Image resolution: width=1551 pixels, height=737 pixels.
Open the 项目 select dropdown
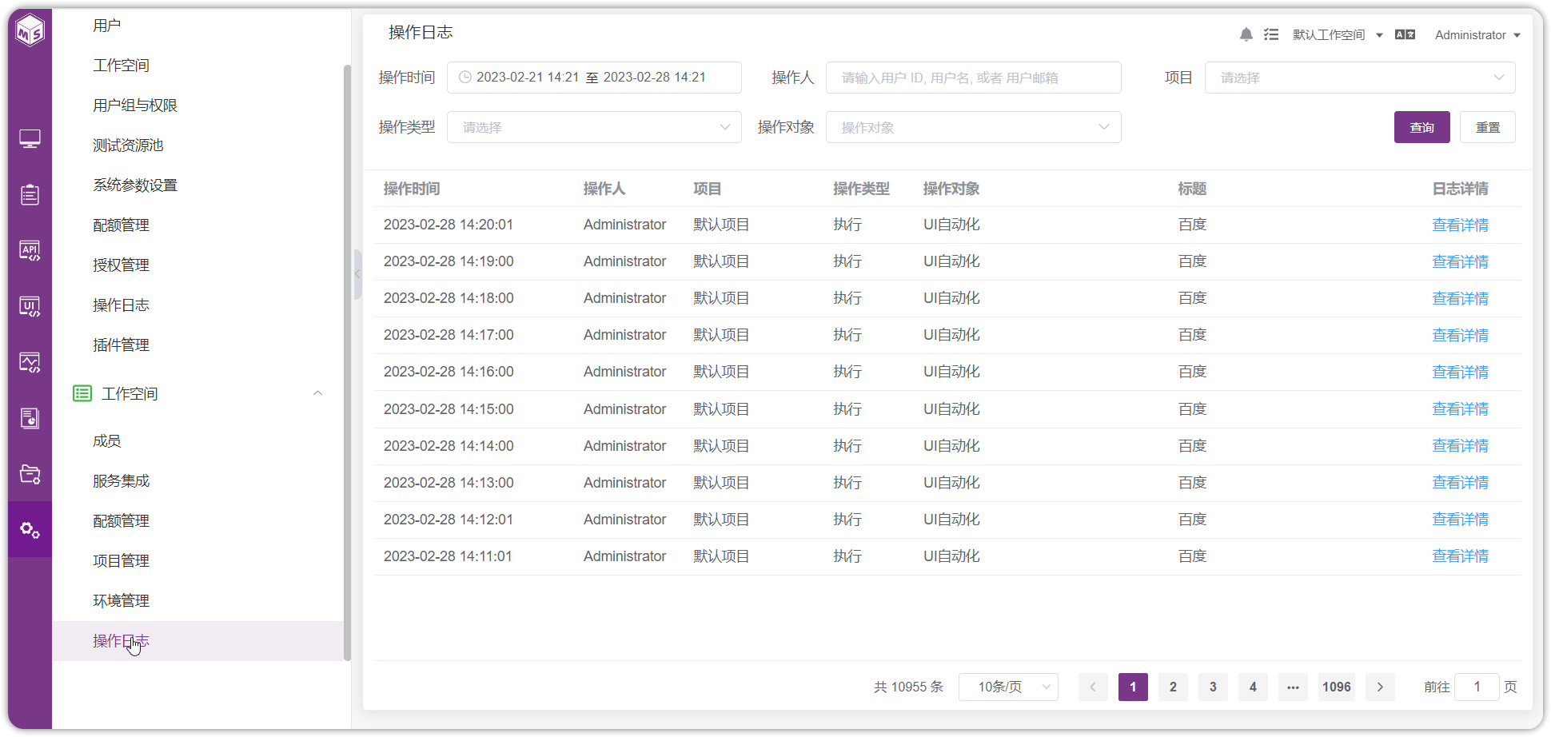point(1360,78)
